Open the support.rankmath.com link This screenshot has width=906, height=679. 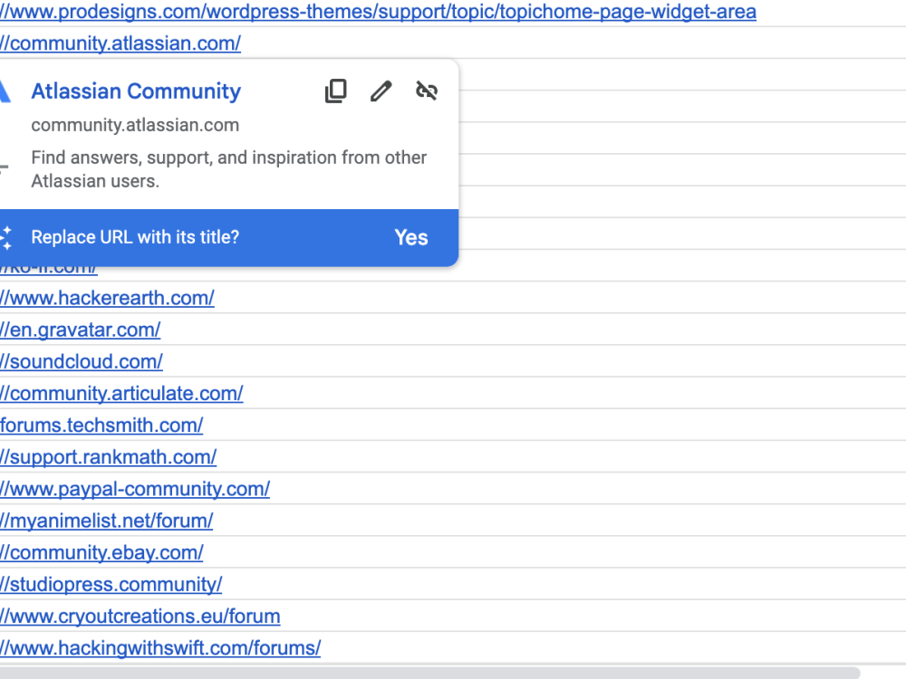click(x=108, y=456)
